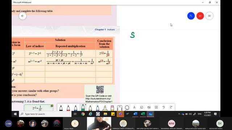
Task: Select the MM participant tile
Action: coord(171,123)
